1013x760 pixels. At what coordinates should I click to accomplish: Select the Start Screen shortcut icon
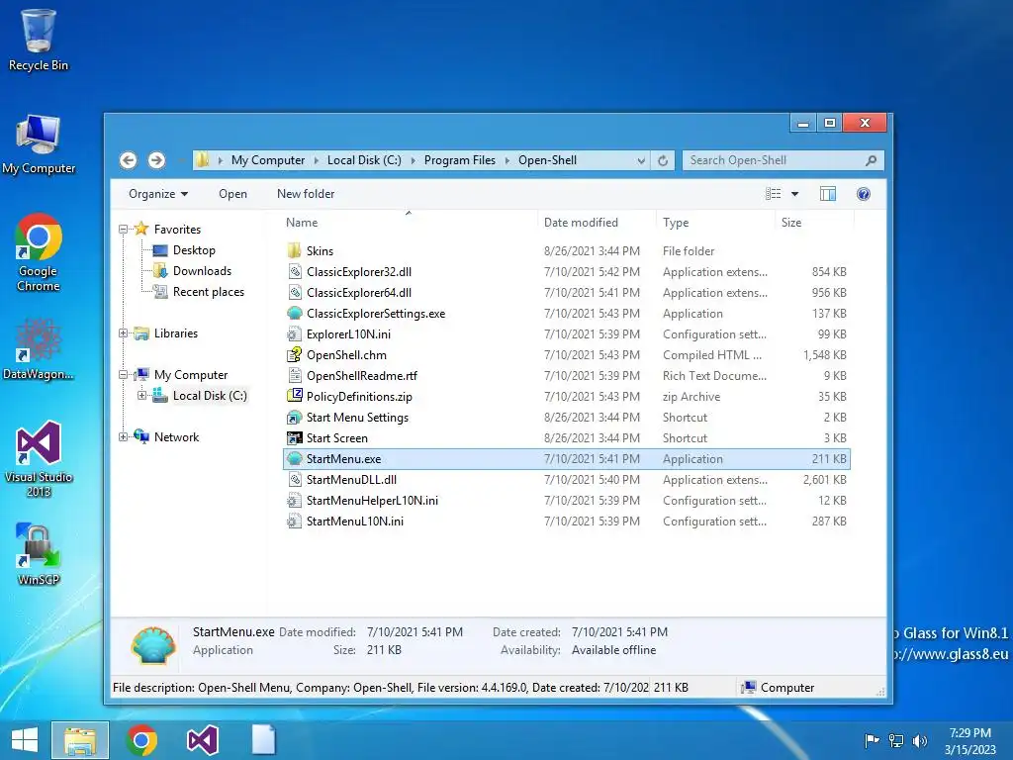point(294,438)
